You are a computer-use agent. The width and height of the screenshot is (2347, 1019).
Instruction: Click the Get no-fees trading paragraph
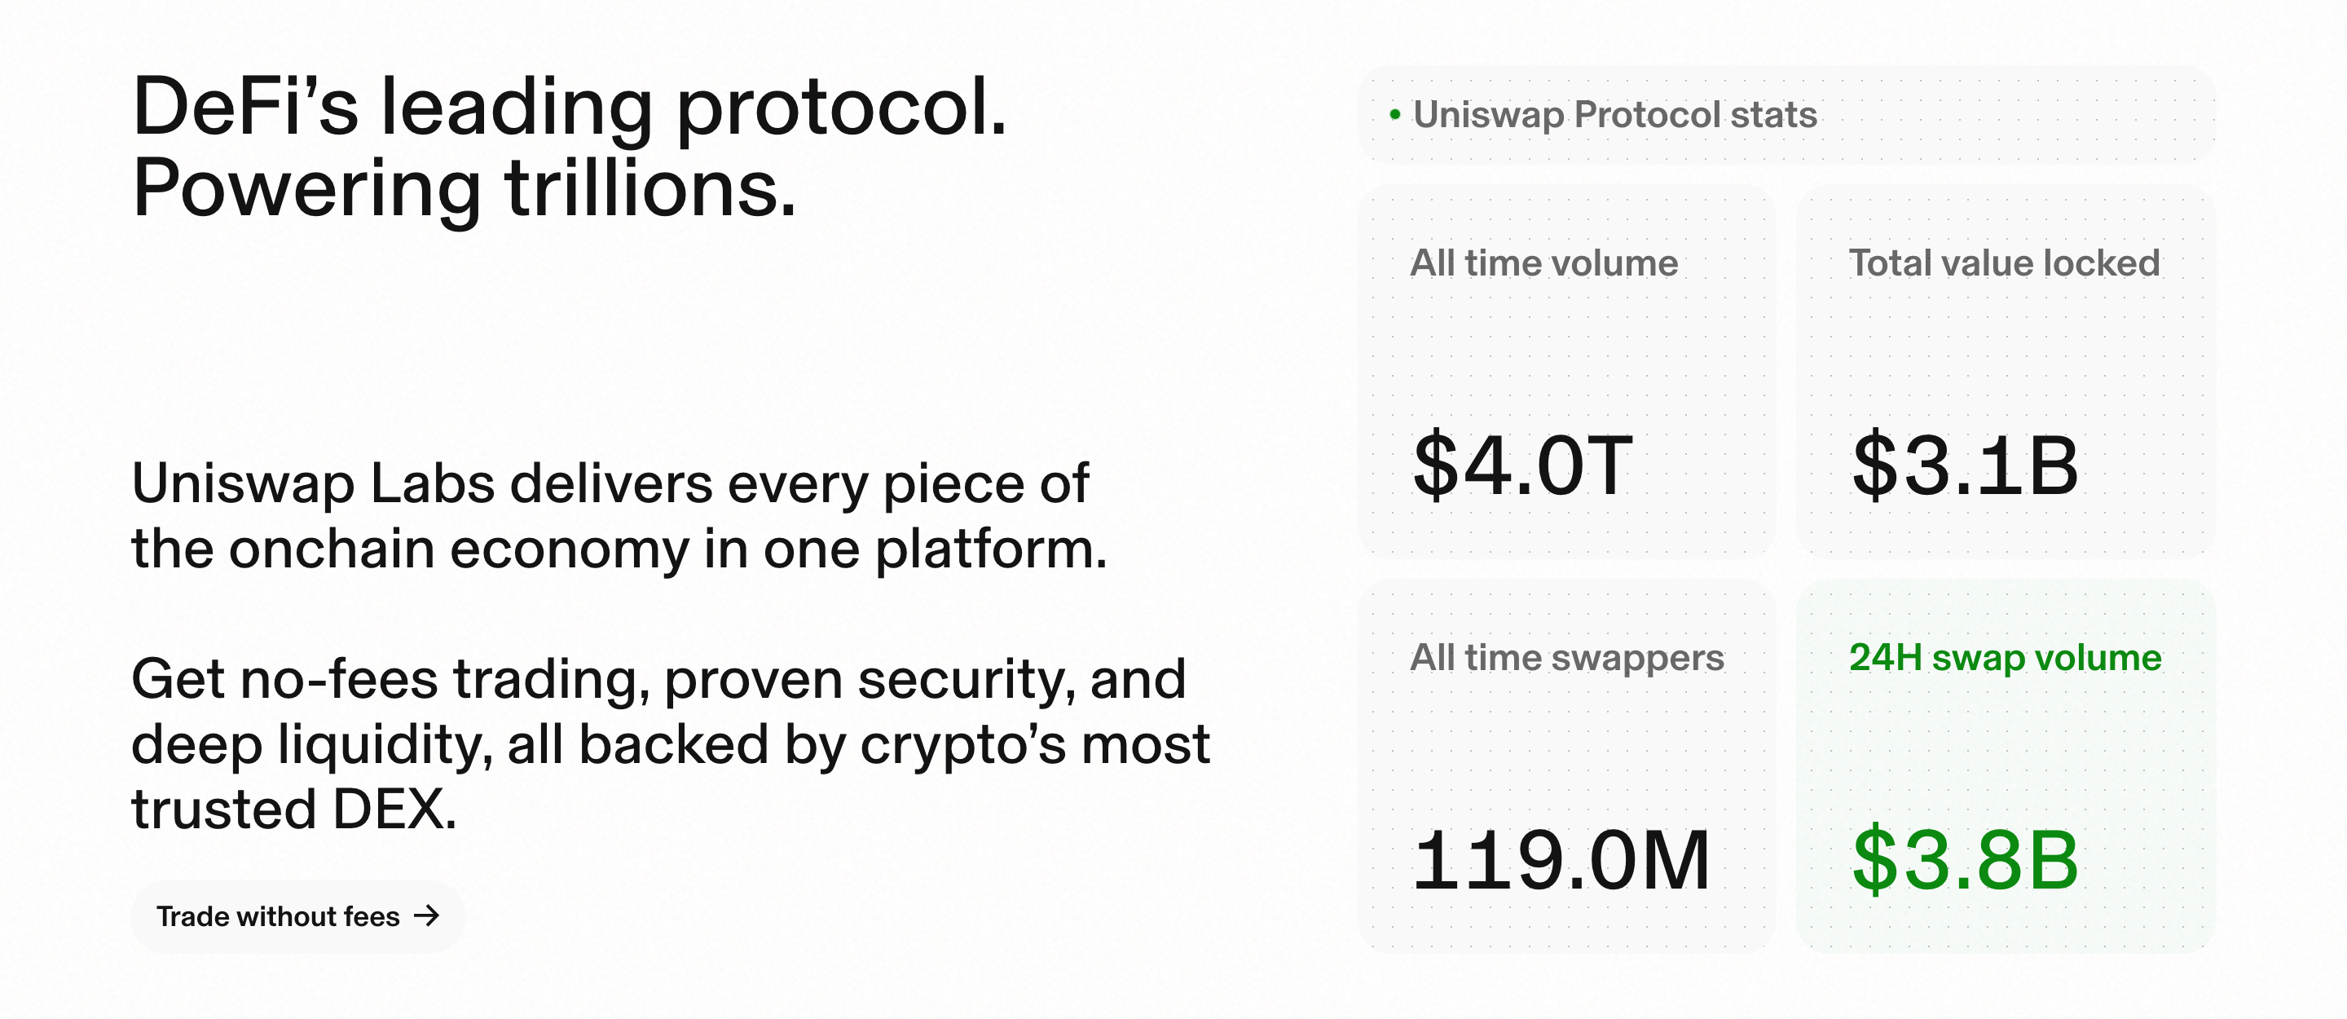[x=671, y=743]
